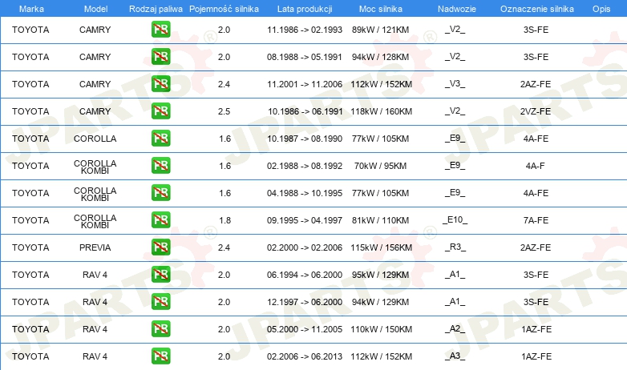Click engine capacity 1.8

pos(225,220)
